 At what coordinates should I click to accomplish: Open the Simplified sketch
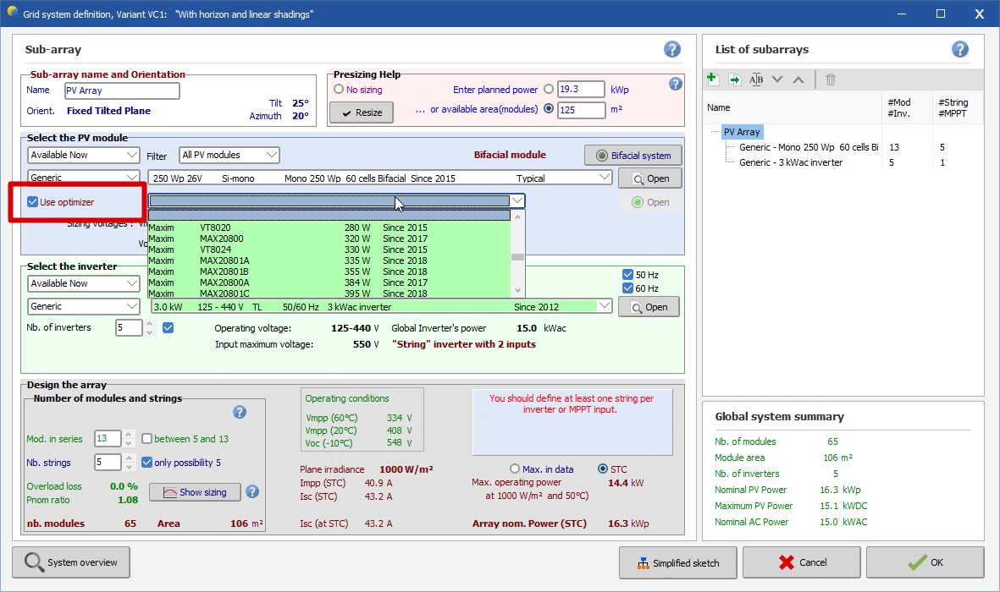[678, 562]
